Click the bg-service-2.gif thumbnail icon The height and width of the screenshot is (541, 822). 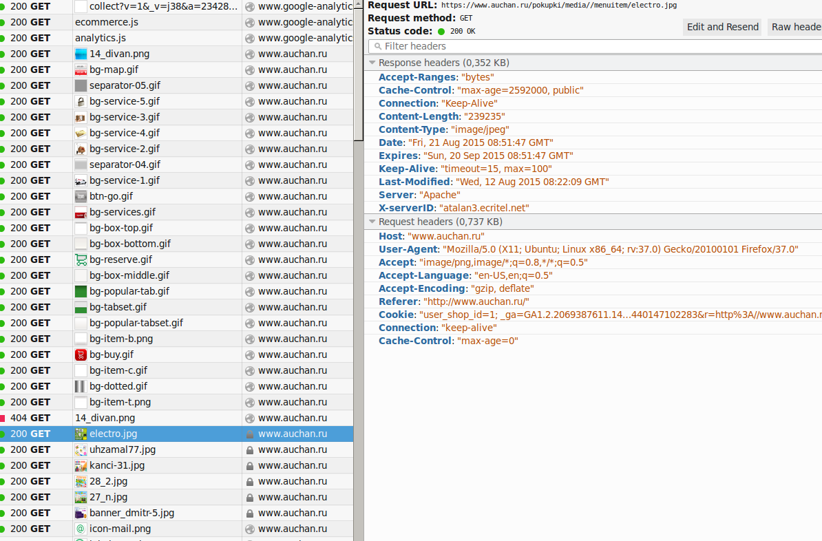pyautogui.click(x=81, y=149)
